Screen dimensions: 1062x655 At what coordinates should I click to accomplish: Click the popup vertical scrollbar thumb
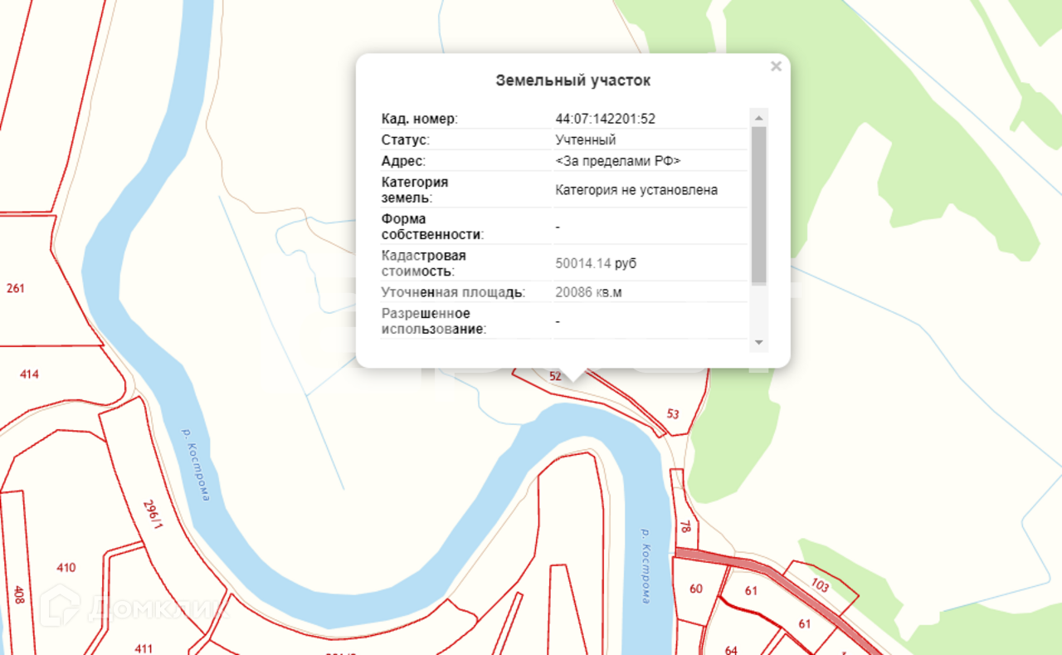pyautogui.click(x=758, y=206)
